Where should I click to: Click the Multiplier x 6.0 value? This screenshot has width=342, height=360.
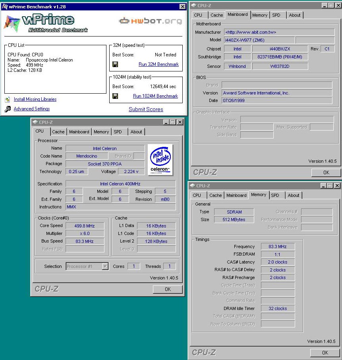pyautogui.click(x=85, y=233)
